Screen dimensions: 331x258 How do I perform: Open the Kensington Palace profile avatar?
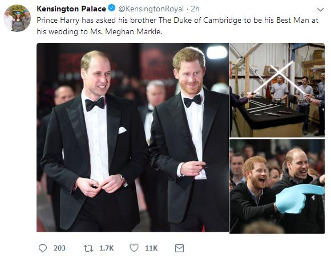point(17,18)
